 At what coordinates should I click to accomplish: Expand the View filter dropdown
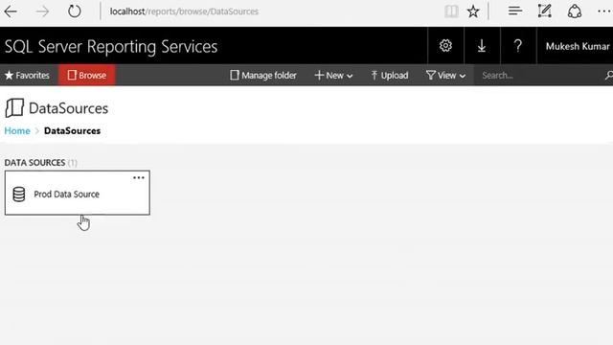click(445, 75)
